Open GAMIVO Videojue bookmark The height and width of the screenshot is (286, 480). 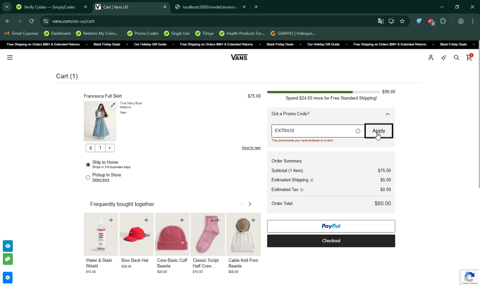[293, 33]
